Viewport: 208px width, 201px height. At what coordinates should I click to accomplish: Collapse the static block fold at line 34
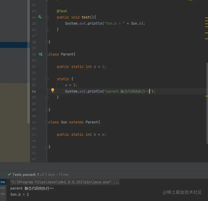47,79
